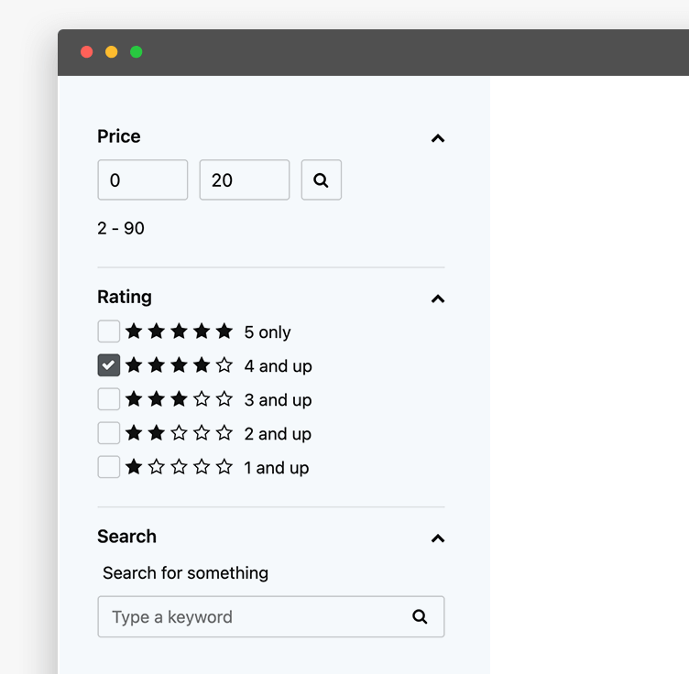
Task: Collapse the Price section chevron
Action: (x=438, y=138)
